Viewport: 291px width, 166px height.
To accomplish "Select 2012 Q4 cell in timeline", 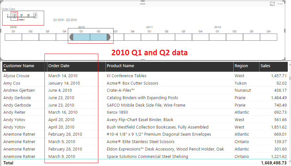I will [x=269, y=37].
